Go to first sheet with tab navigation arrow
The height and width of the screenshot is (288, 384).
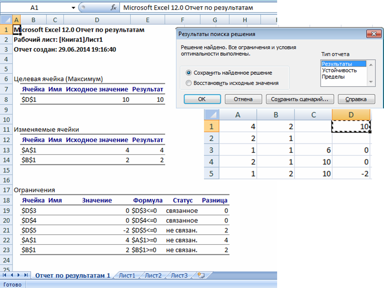click(4, 275)
